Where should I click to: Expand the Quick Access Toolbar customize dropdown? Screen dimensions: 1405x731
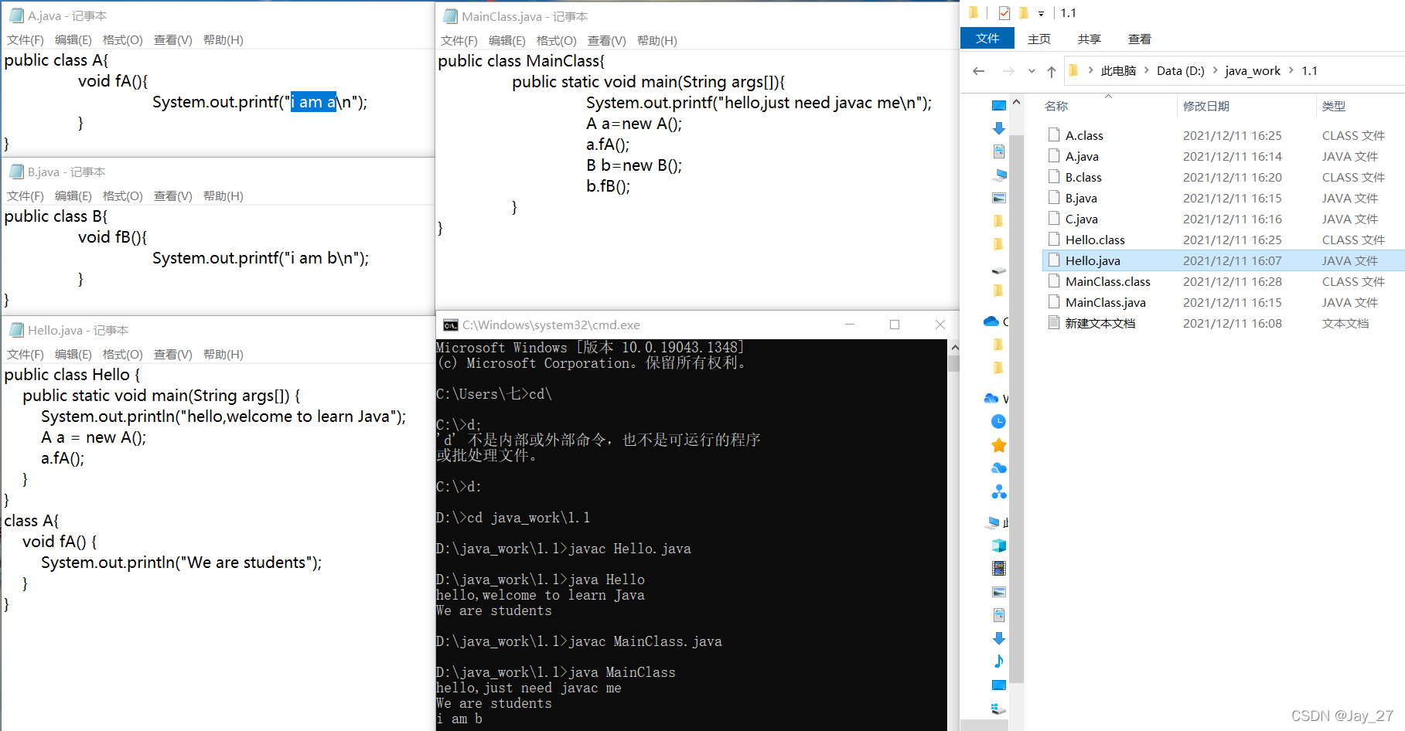(1040, 13)
